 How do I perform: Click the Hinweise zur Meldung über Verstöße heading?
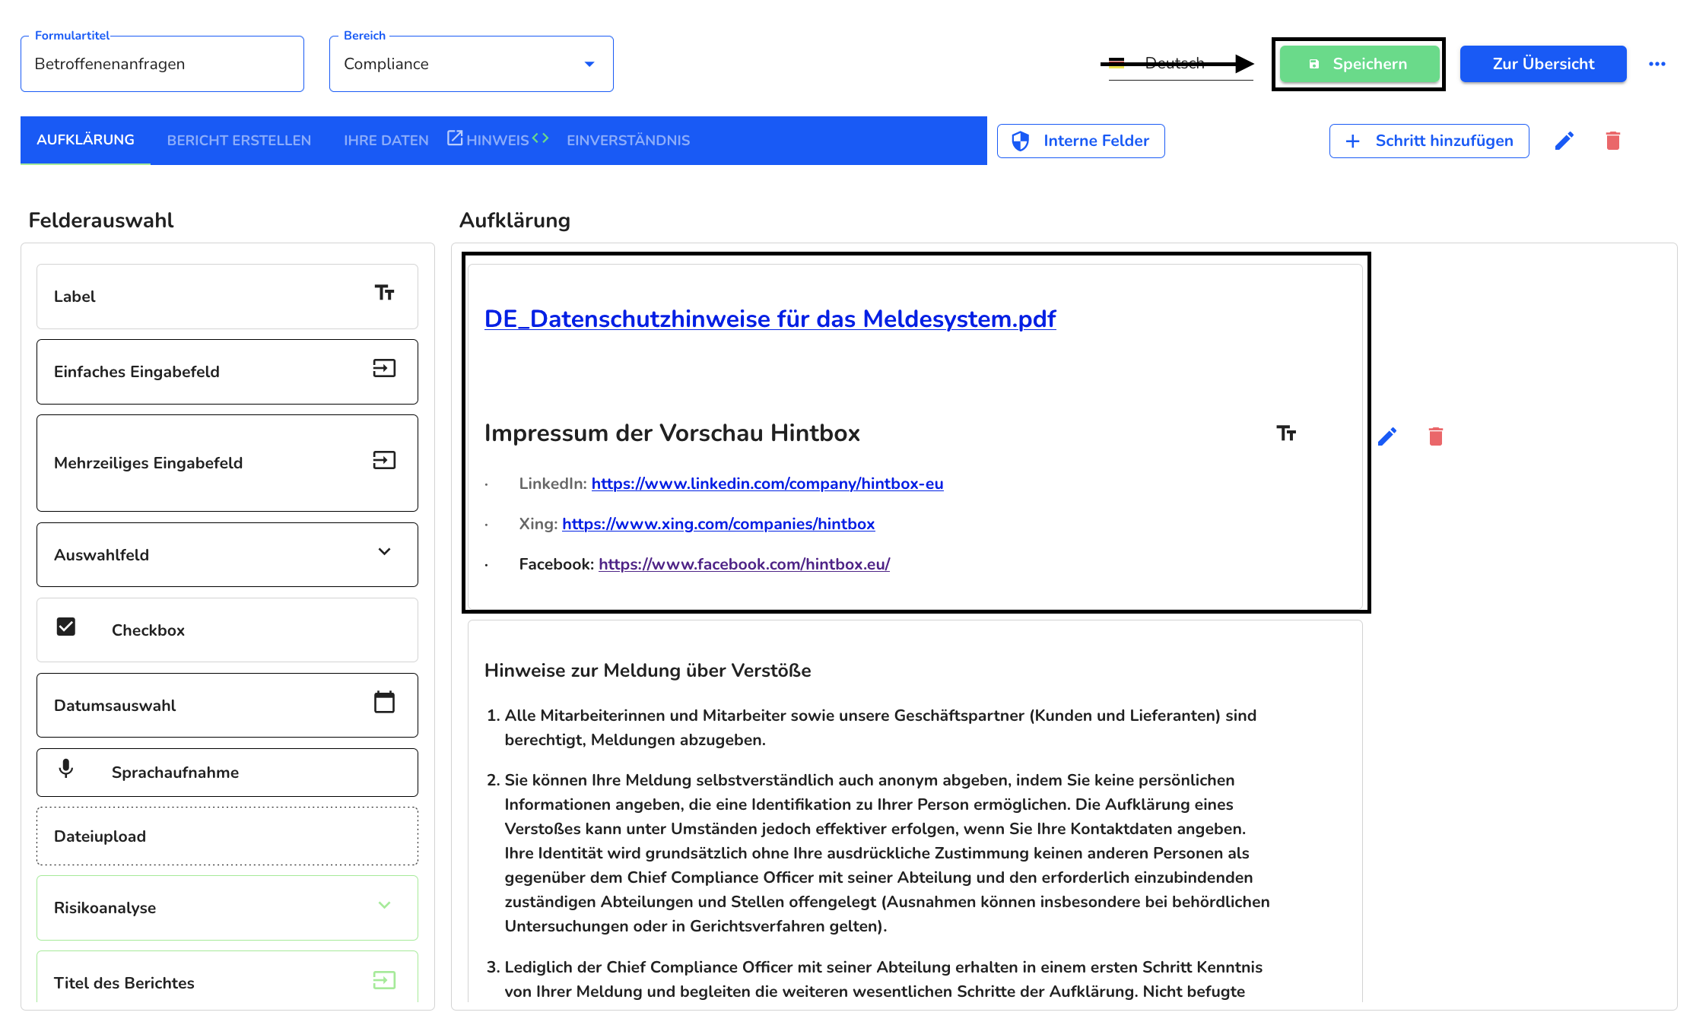[x=648, y=671]
